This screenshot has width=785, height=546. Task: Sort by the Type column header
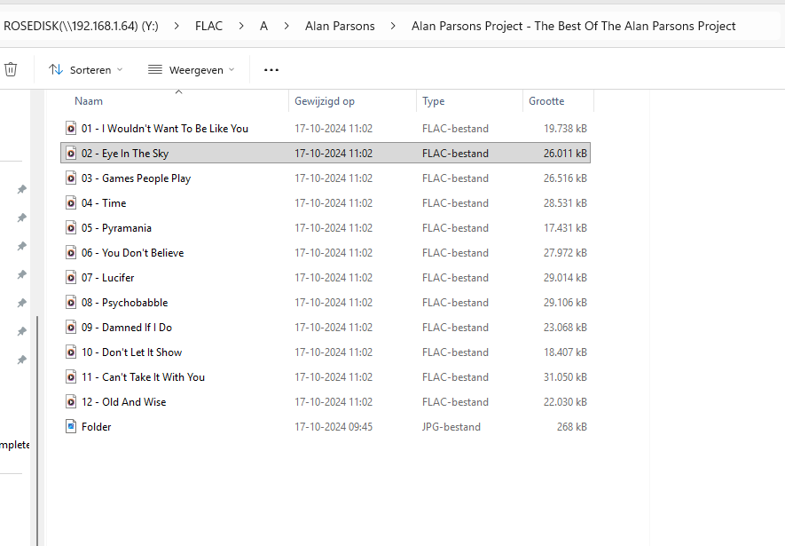click(x=434, y=101)
